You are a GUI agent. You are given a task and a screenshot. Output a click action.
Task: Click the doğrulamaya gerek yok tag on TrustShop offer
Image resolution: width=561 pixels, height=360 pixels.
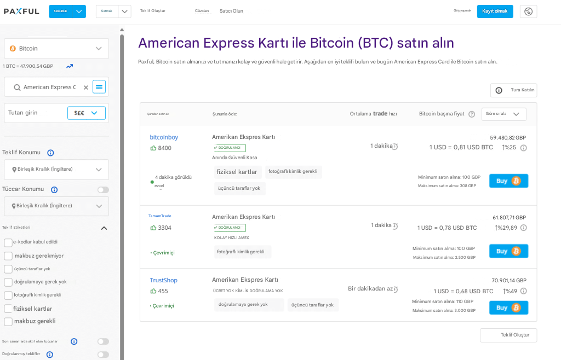click(249, 305)
